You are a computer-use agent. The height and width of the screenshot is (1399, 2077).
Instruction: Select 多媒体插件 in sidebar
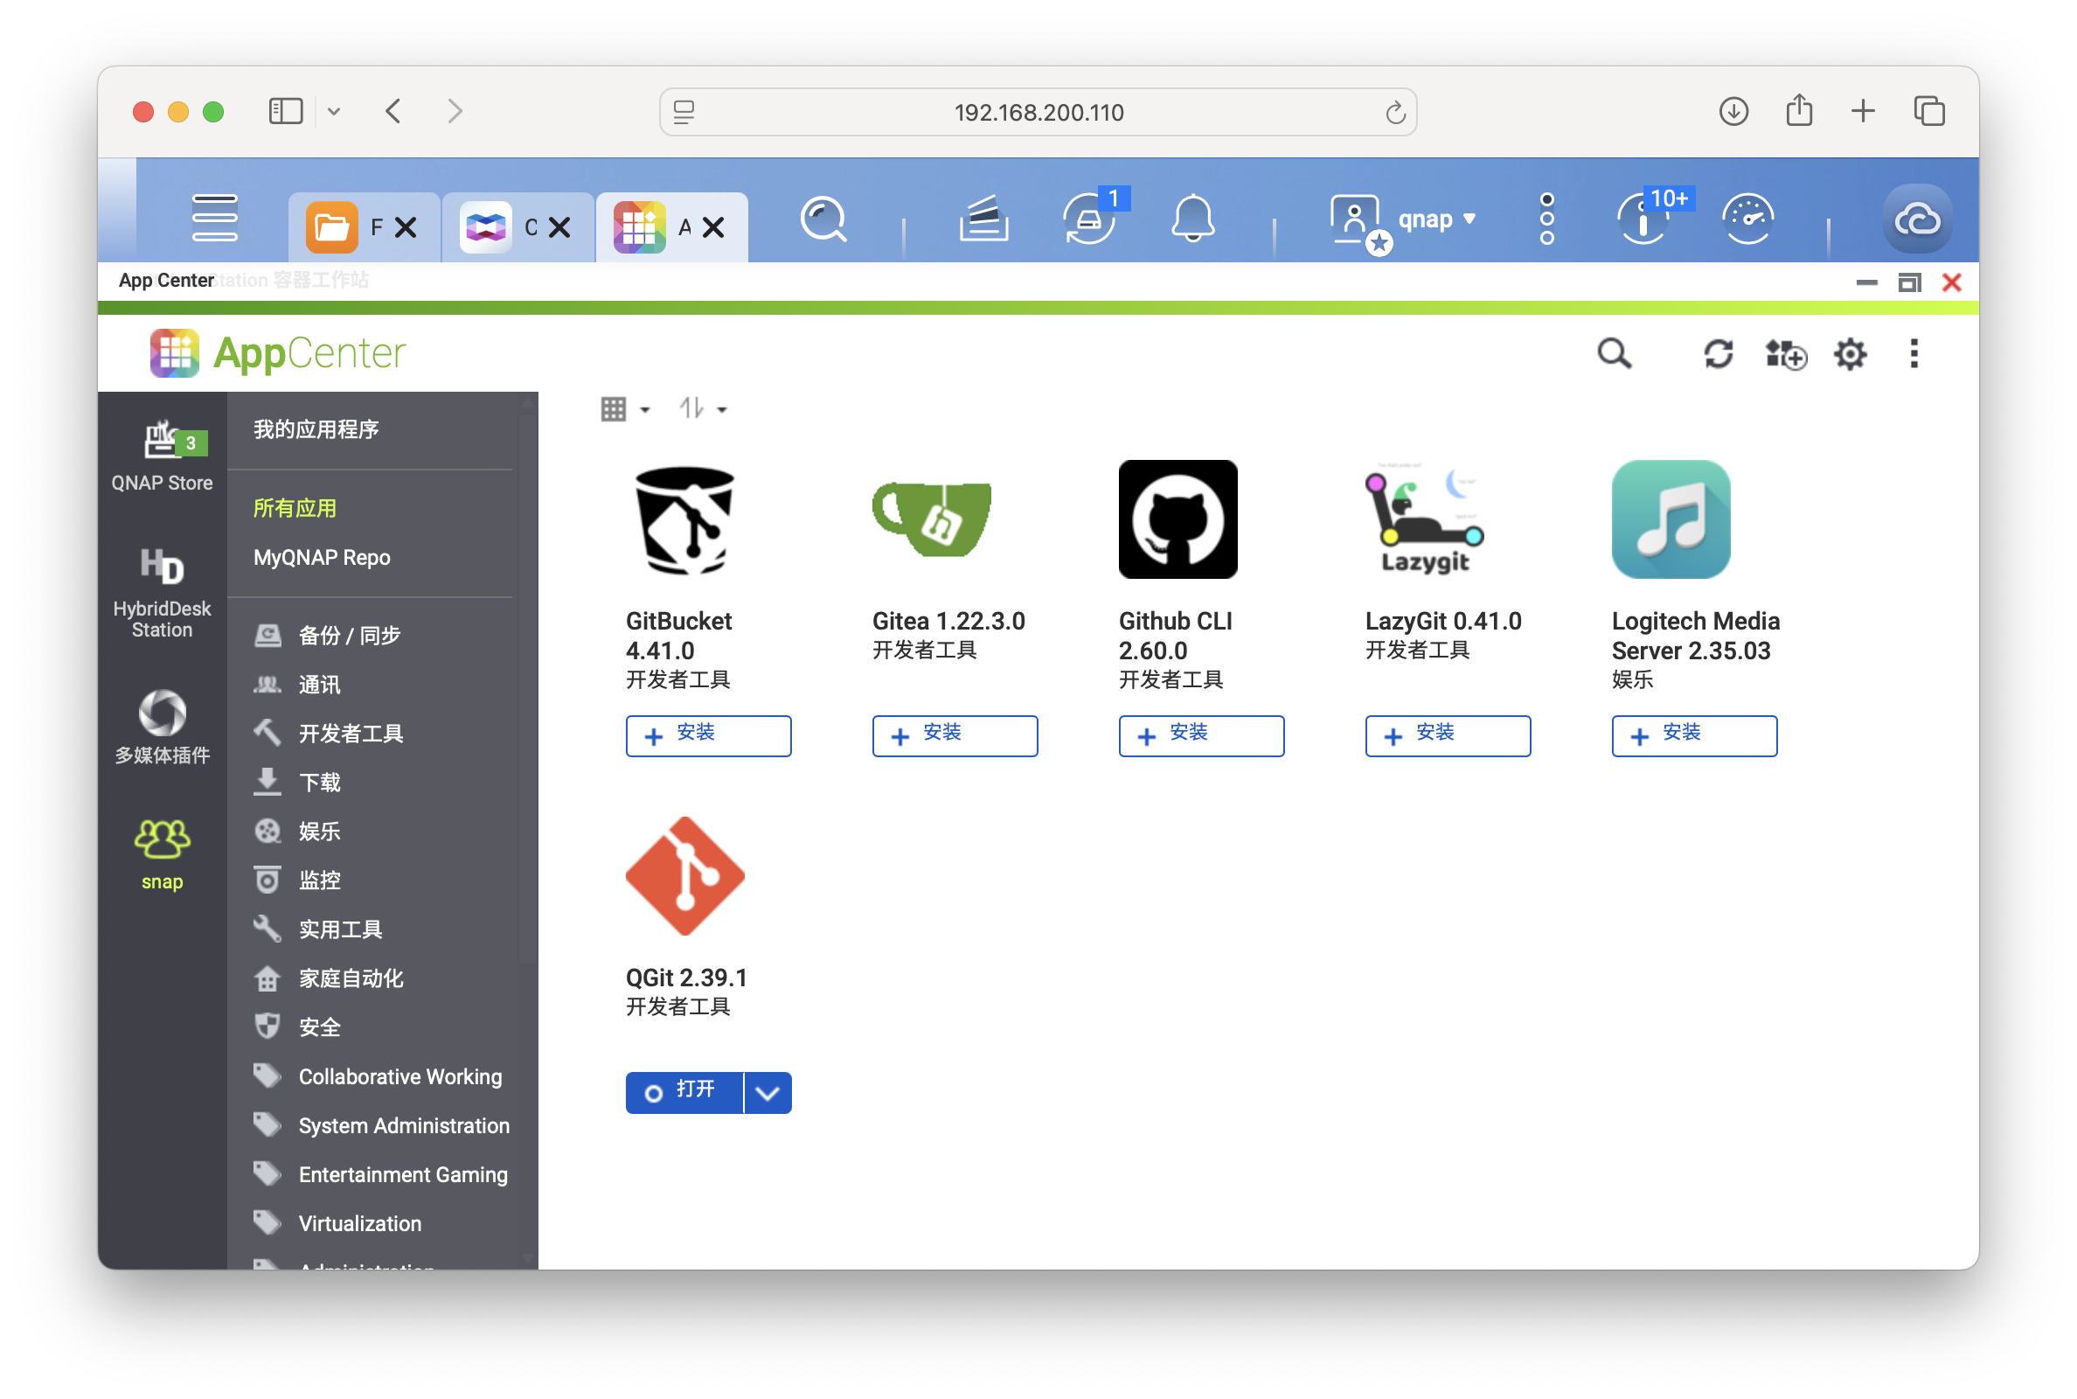point(163,727)
